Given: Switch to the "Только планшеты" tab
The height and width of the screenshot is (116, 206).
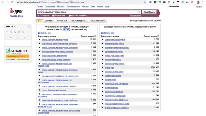Looking at the screenshot, I should (97, 21).
